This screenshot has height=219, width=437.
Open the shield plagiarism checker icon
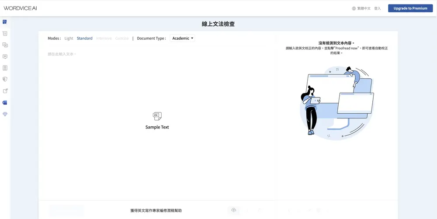5,80
